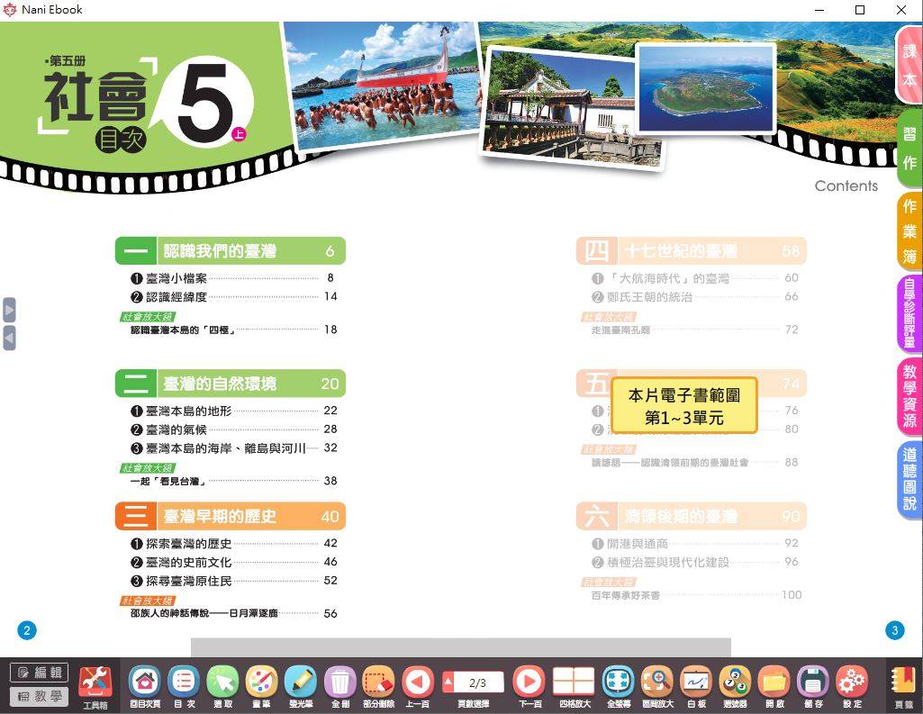Go to previous page with 上一頁
923x714 pixels.
pos(418,686)
